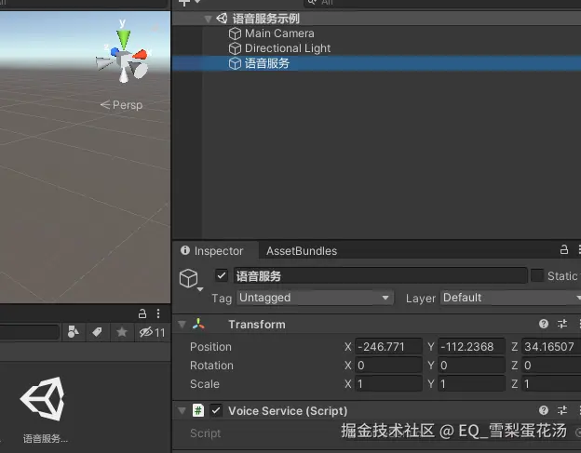Toggle the Persp projection label
581x453 pixels.
[x=122, y=105]
